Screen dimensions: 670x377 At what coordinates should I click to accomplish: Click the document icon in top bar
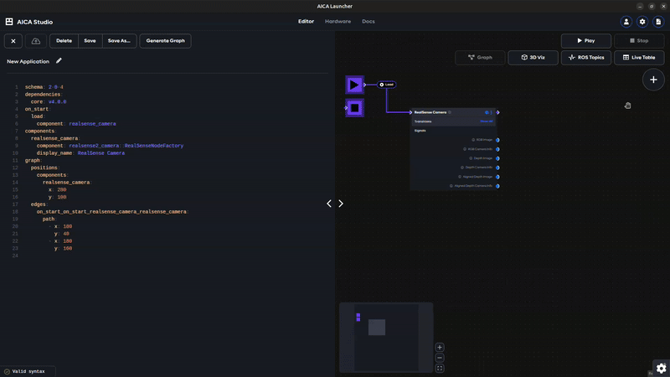point(658,22)
